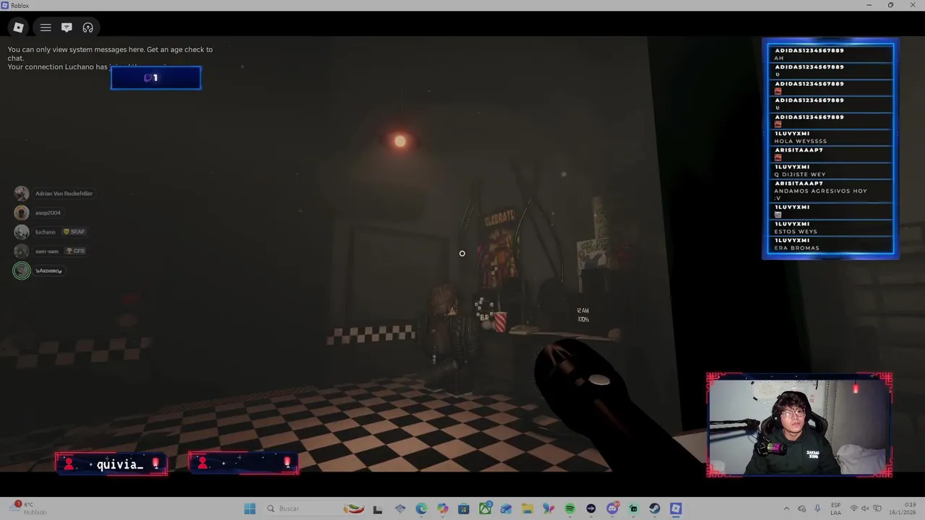Open the ESP LAA keyboard language switcher
Screen dimensions: 925x520
pos(836,508)
